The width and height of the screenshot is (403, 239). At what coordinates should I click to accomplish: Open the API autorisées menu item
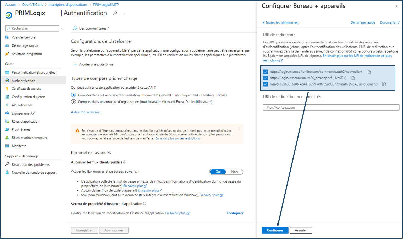click(x=22, y=105)
